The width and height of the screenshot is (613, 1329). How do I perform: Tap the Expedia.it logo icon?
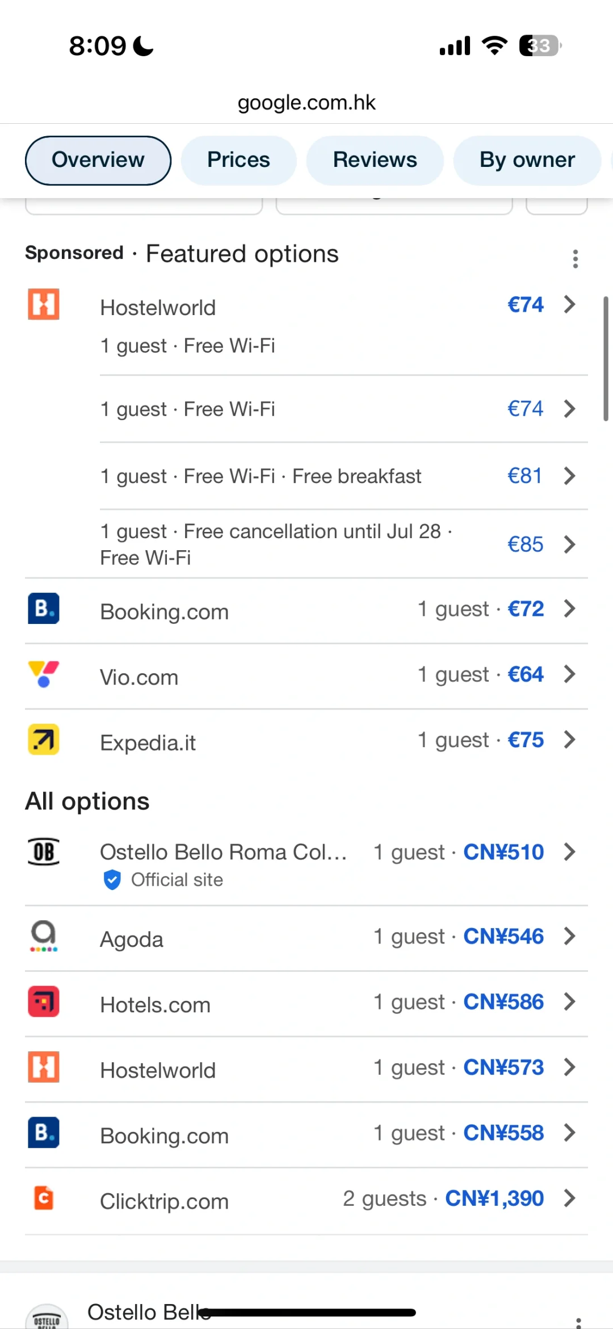pyautogui.click(x=44, y=740)
